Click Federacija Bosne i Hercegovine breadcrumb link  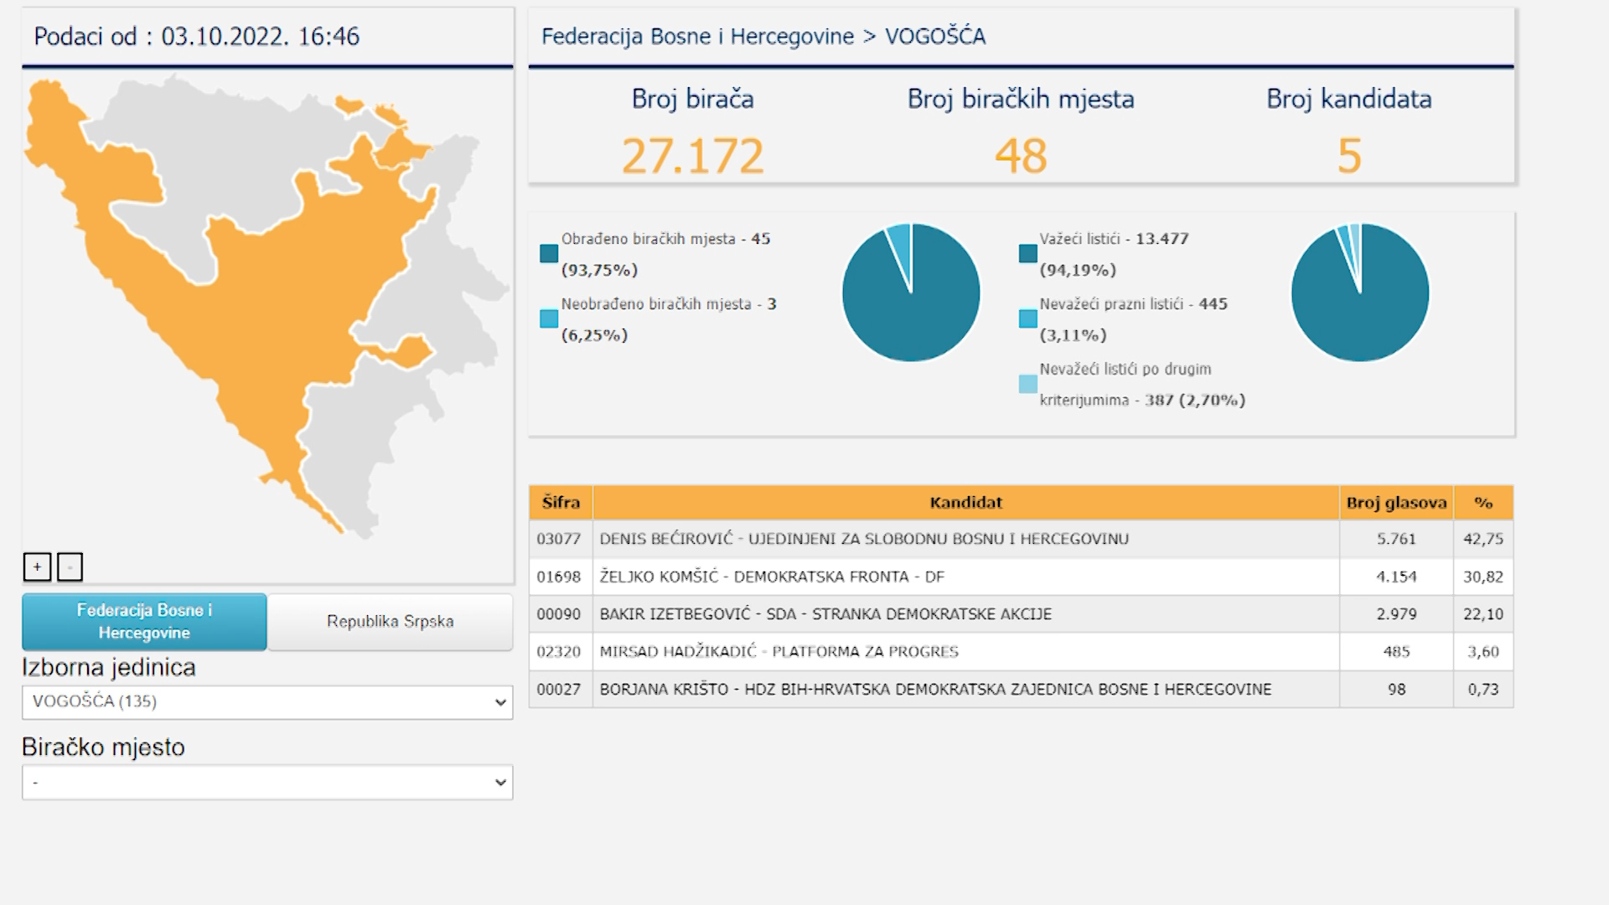(x=697, y=37)
